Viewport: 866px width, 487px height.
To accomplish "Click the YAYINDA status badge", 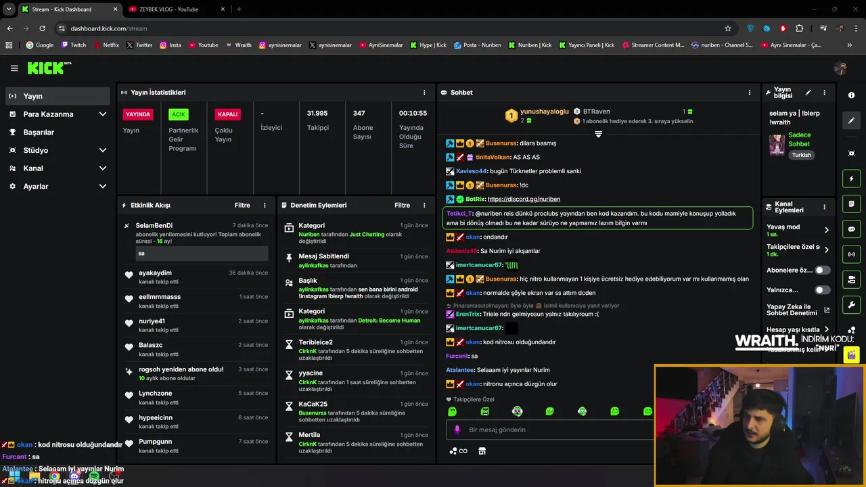I will (138, 114).
